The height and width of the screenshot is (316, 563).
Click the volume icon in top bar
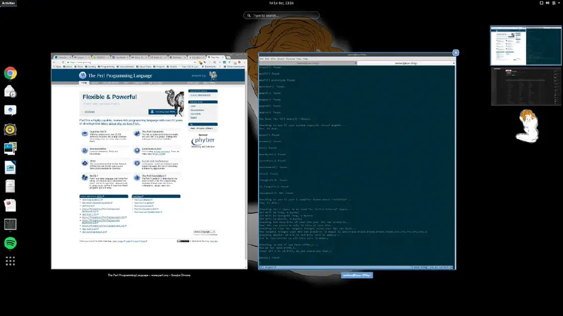(548, 3)
